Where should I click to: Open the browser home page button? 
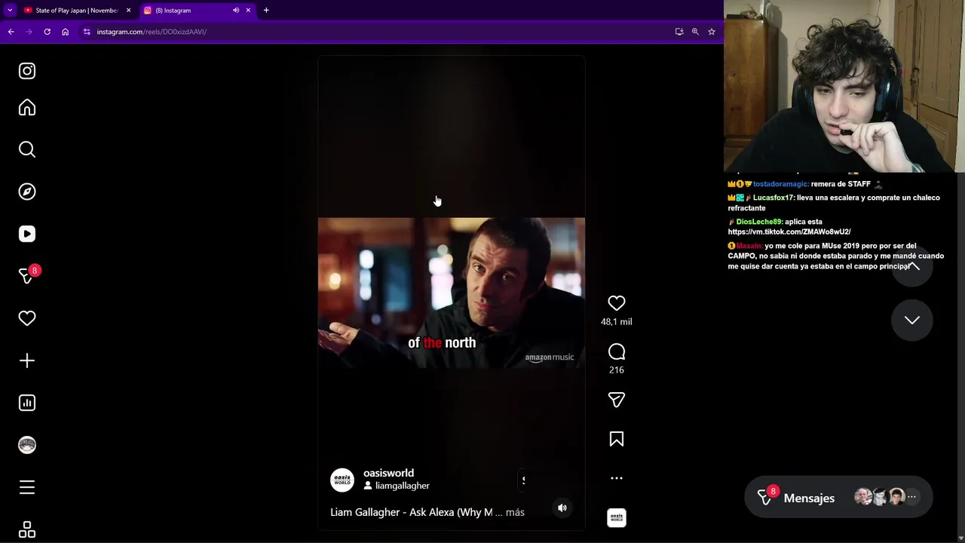tap(66, 32)
